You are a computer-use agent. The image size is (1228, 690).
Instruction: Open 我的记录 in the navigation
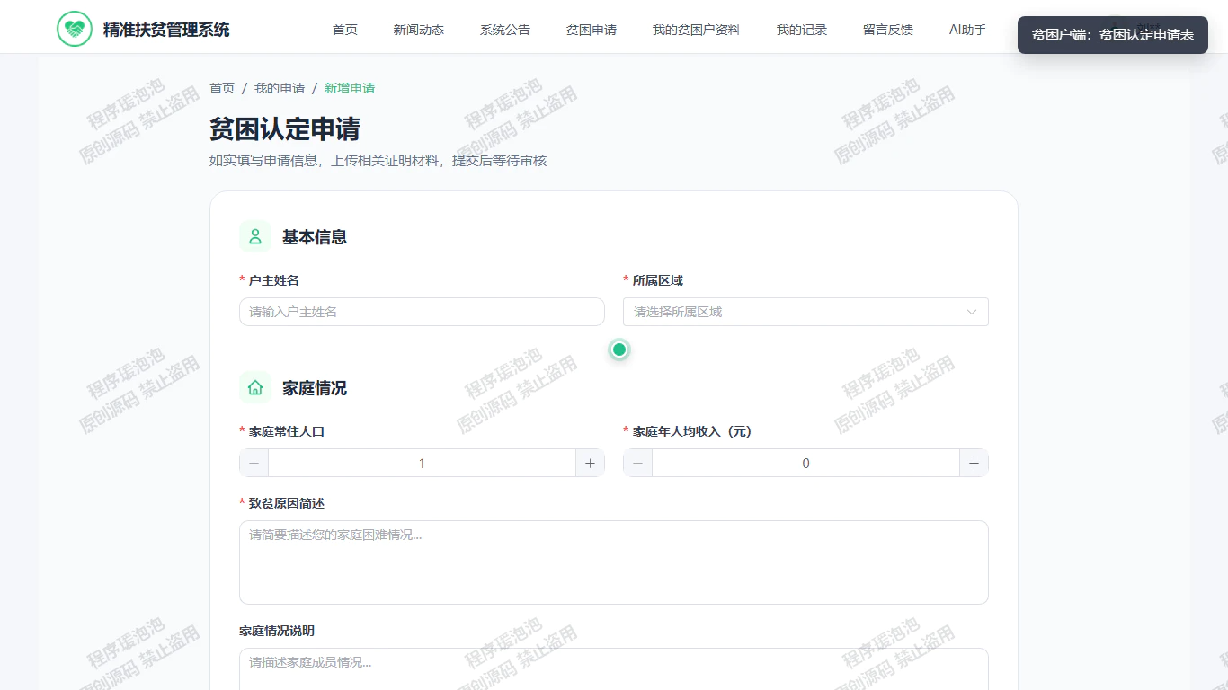click(802, 30)
